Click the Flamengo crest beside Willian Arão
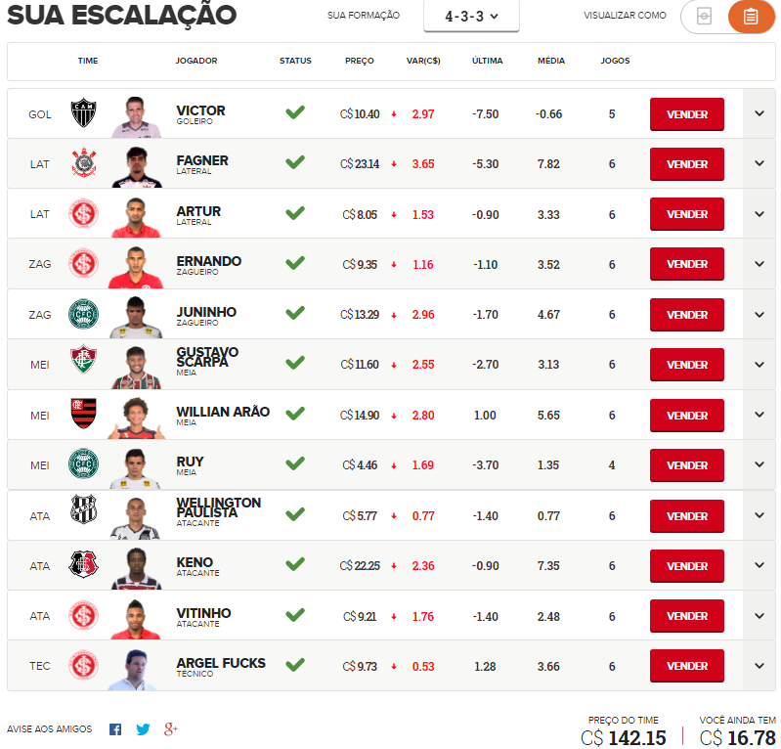 (83, 416)
